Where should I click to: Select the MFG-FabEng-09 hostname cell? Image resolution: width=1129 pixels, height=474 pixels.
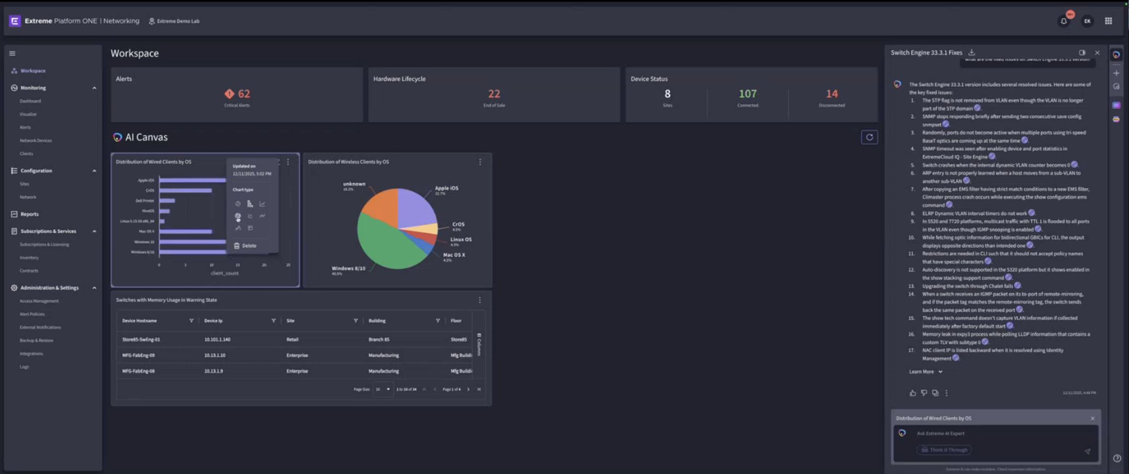[x=138, y=355]
